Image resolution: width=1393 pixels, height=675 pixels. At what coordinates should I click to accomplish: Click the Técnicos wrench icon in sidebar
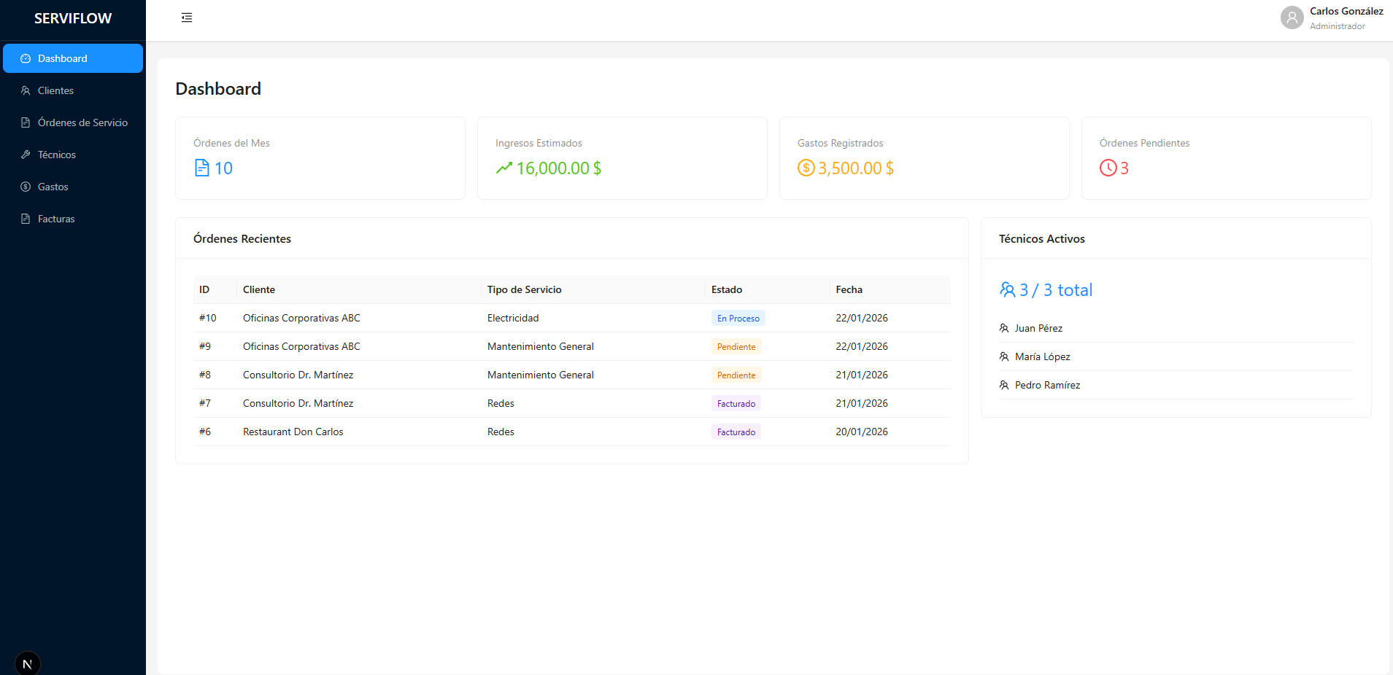point(26,155)
